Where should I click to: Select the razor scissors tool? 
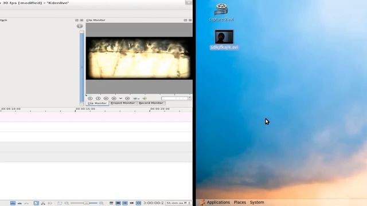tap(43, 203)
